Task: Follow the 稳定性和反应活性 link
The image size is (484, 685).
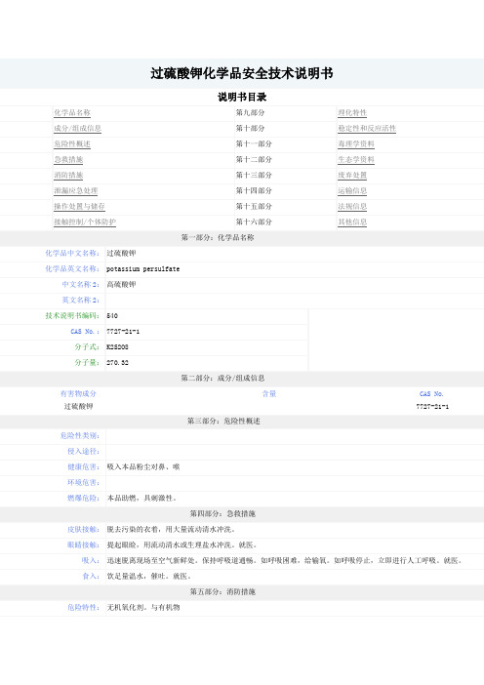Action: (x=367, y=129)
